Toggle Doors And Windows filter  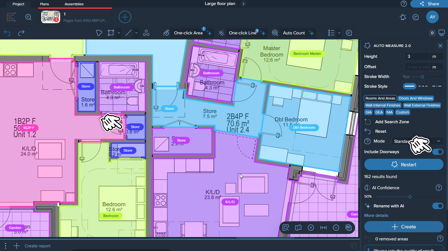(x=416, y=98)
